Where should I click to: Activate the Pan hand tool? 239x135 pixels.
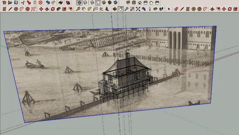click(121, 9)
